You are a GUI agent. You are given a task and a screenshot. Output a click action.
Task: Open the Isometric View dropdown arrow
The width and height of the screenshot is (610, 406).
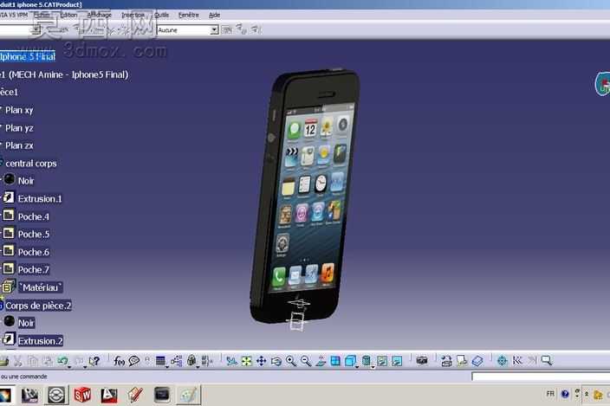click(x=357, y=366)
